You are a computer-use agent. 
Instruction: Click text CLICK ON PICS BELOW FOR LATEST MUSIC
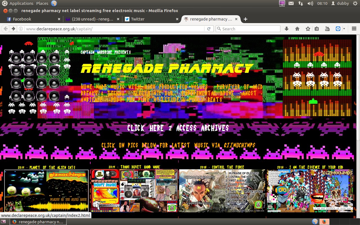click(178, 145)
